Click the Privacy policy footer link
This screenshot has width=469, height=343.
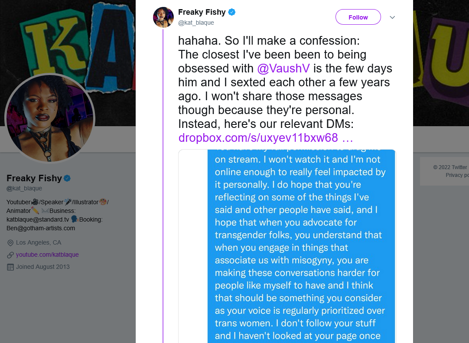(457, 175)
